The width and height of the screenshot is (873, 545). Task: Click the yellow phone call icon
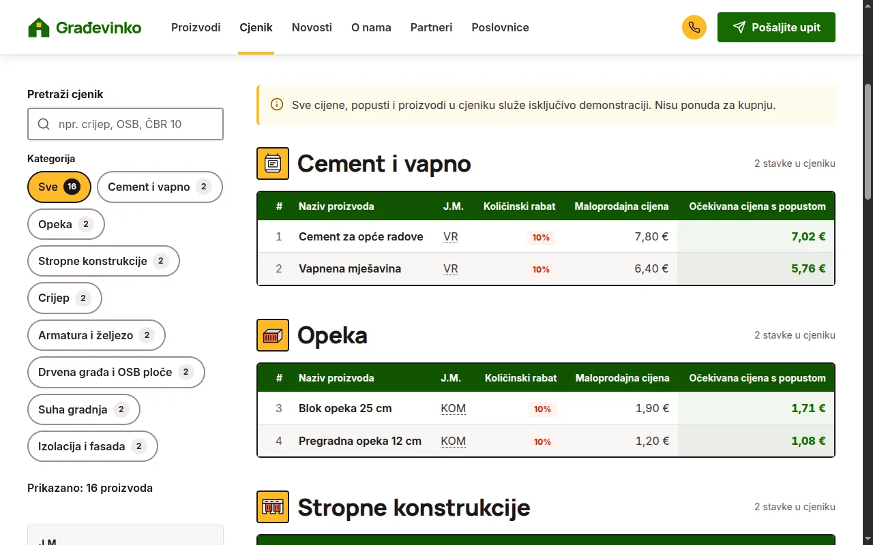coord(694,27)
